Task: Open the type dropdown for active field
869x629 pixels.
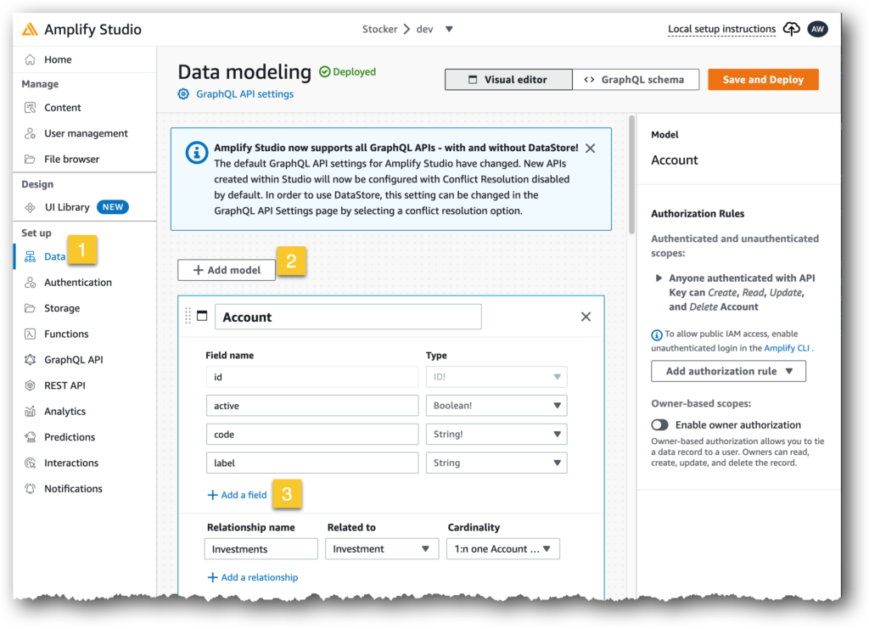Action: [496, 406]
